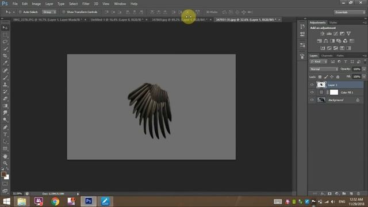Add a Vibrance adjustment
This screenshot has height=207, width=368.
pos(349,33)
